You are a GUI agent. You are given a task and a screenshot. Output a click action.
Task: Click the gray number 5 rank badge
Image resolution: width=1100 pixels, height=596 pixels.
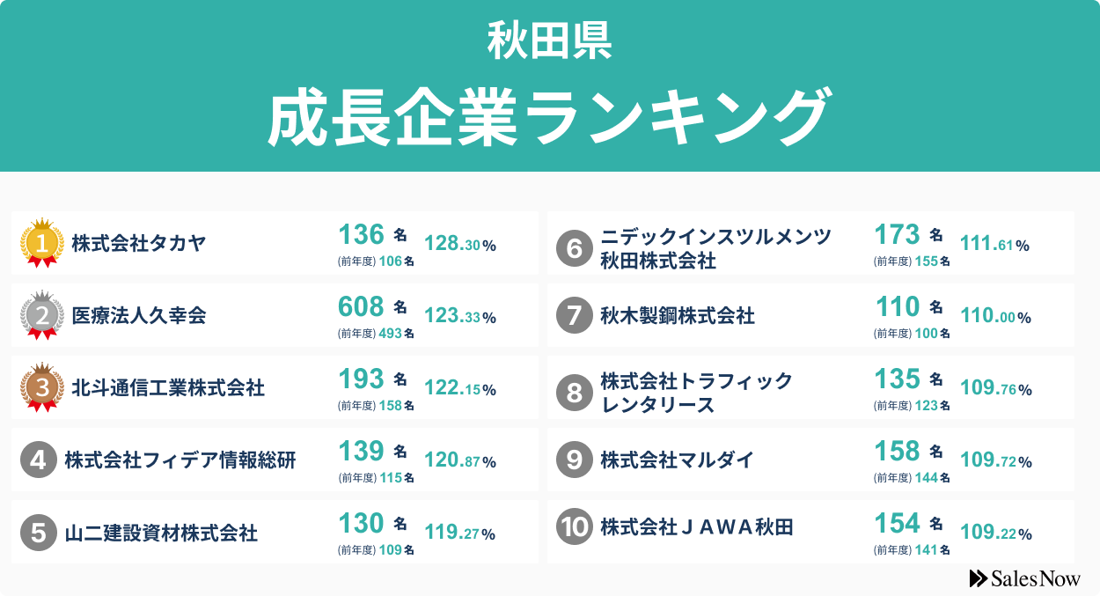[x=38, y=532]
